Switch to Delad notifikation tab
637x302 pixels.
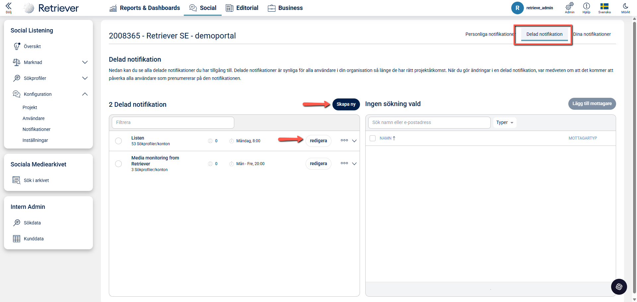point(544,34)
